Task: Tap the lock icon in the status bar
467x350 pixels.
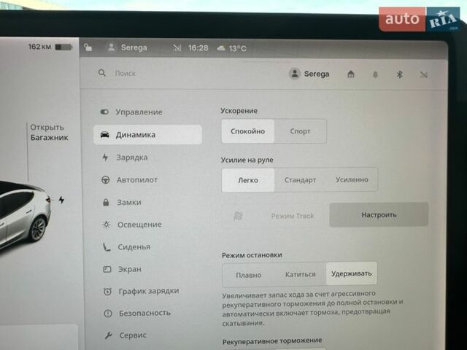Action: [88, 47]
